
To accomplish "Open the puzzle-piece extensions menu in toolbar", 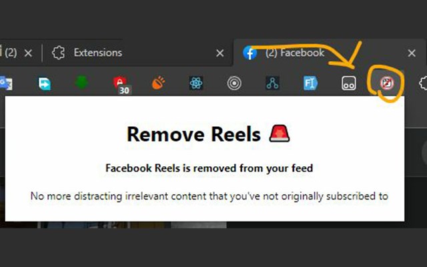I will coord(423,83).
